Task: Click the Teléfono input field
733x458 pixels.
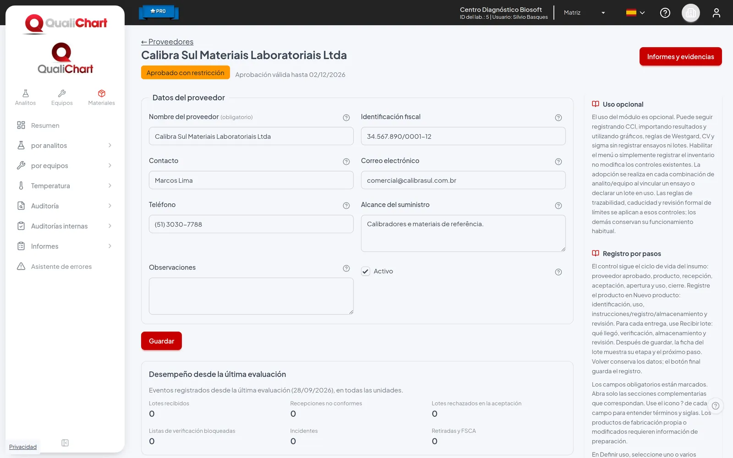Action: click(251, 224)
